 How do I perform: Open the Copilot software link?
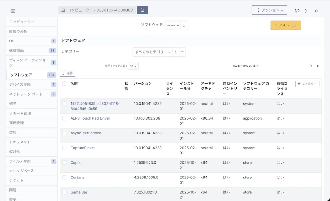(x=76, y=162)
